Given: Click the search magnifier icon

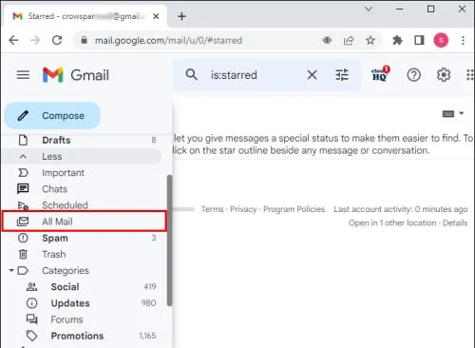Looking at the screenshot, I should coord(192,75).
